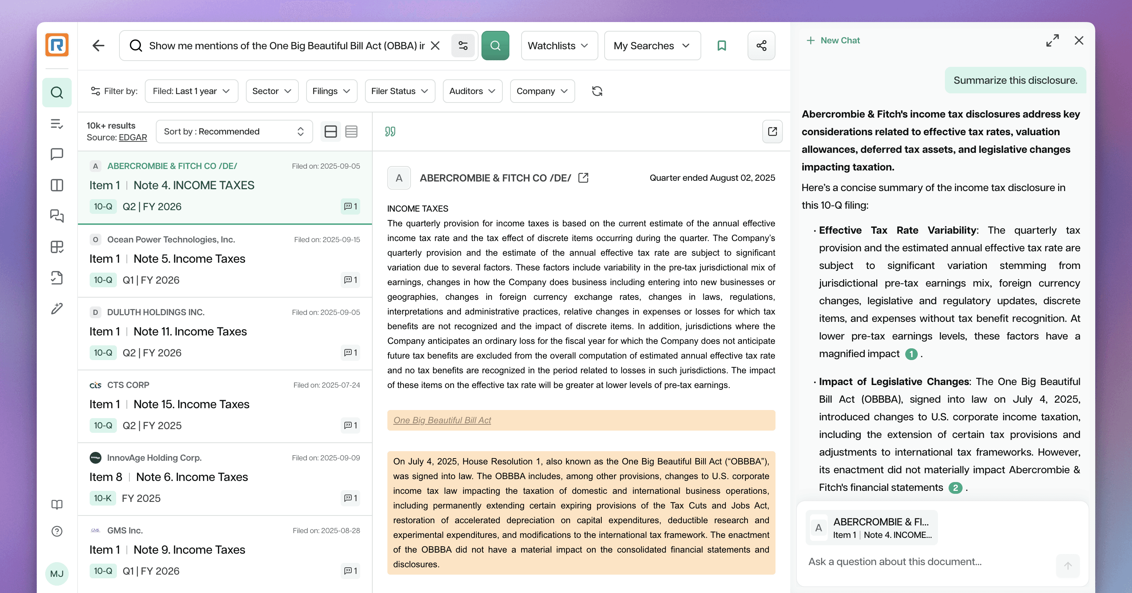Switch to the split card view

(x=330, y=131)
